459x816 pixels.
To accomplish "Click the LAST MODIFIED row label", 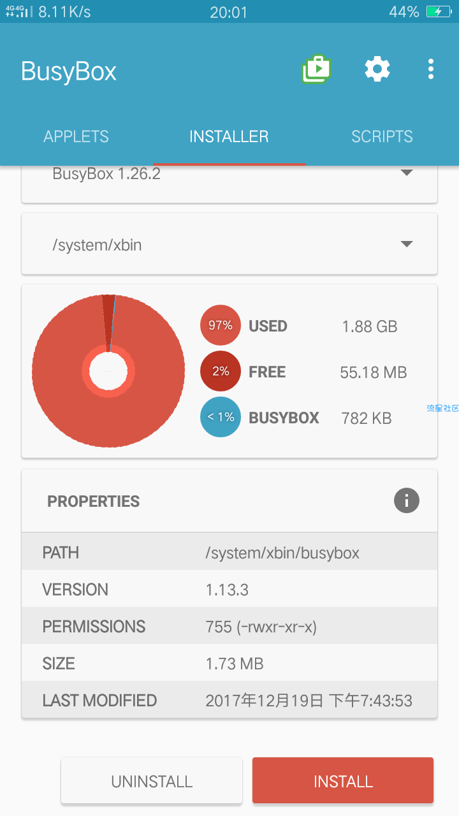I will click(99, 700).
